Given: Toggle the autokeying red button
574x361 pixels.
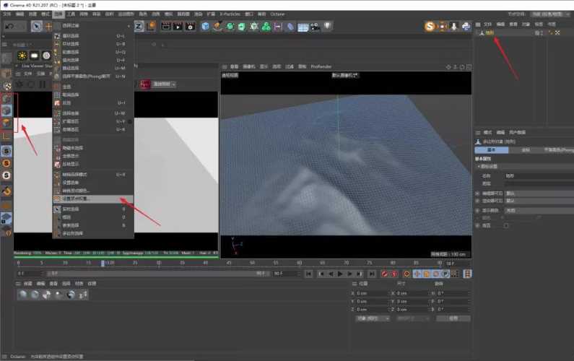Looking at the screenshot, I should click(394, 274).
